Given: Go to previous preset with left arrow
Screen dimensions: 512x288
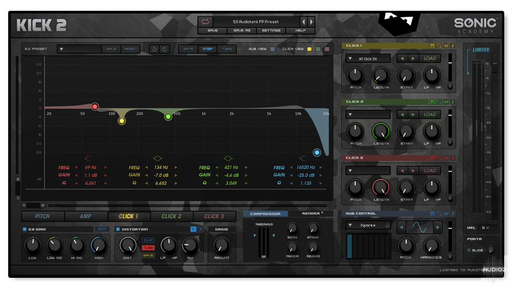Looking at the screenshot, I should 303,22.
